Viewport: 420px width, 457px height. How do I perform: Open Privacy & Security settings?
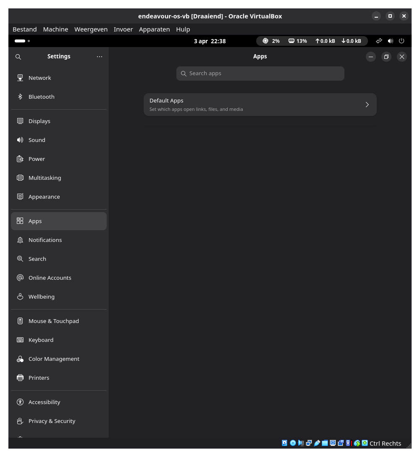(x=52, y=421)
